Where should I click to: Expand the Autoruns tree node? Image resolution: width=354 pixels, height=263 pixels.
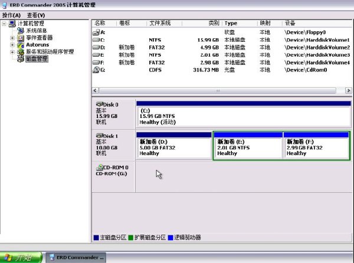[12, 45]
